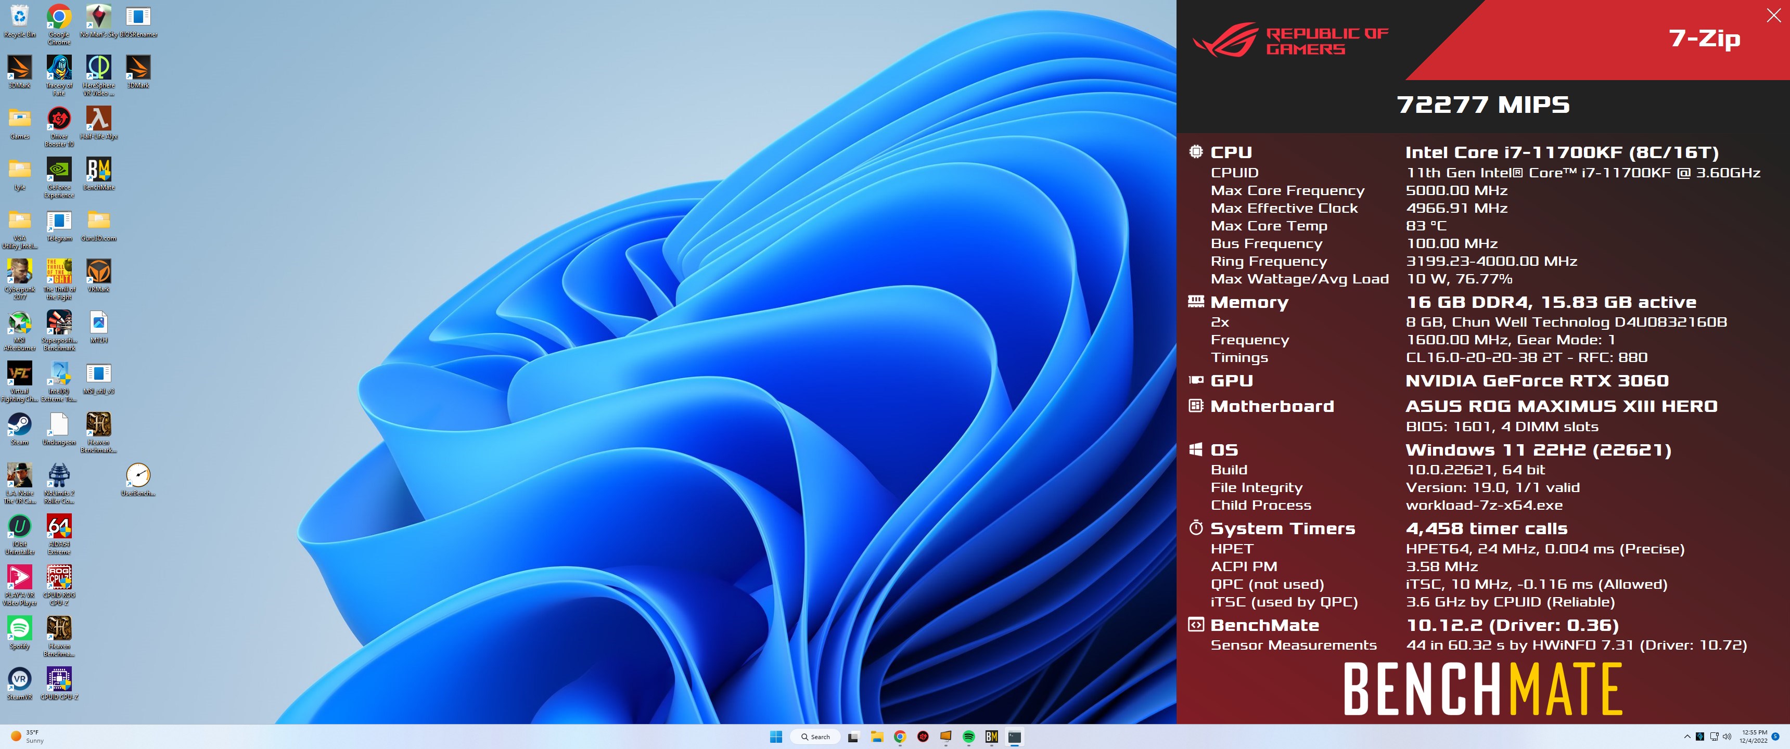1790x749 pixels.
Task: Open the clock showing 12:55 PM
Action: [1753, 737]
